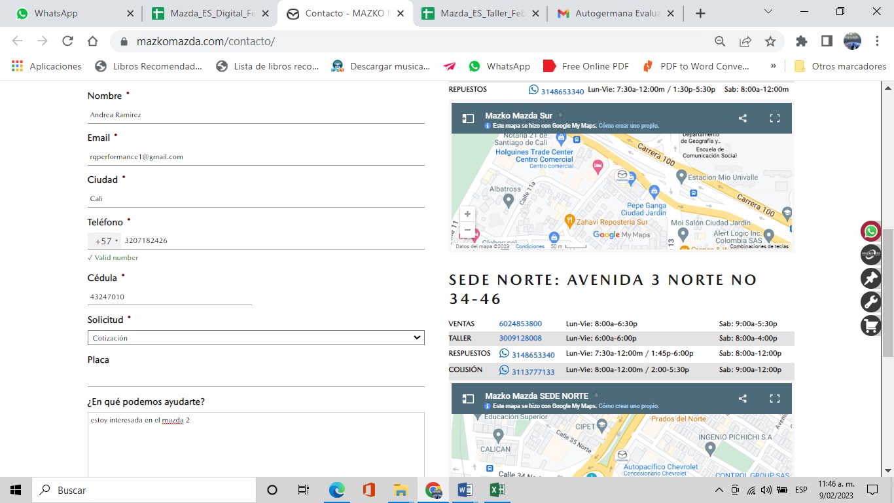
Task: Open a new browser tab
Action: [700, 13]
